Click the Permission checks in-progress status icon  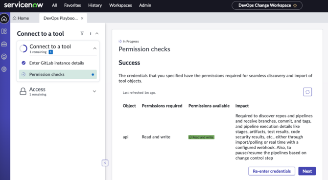click(x=23, y=74)
